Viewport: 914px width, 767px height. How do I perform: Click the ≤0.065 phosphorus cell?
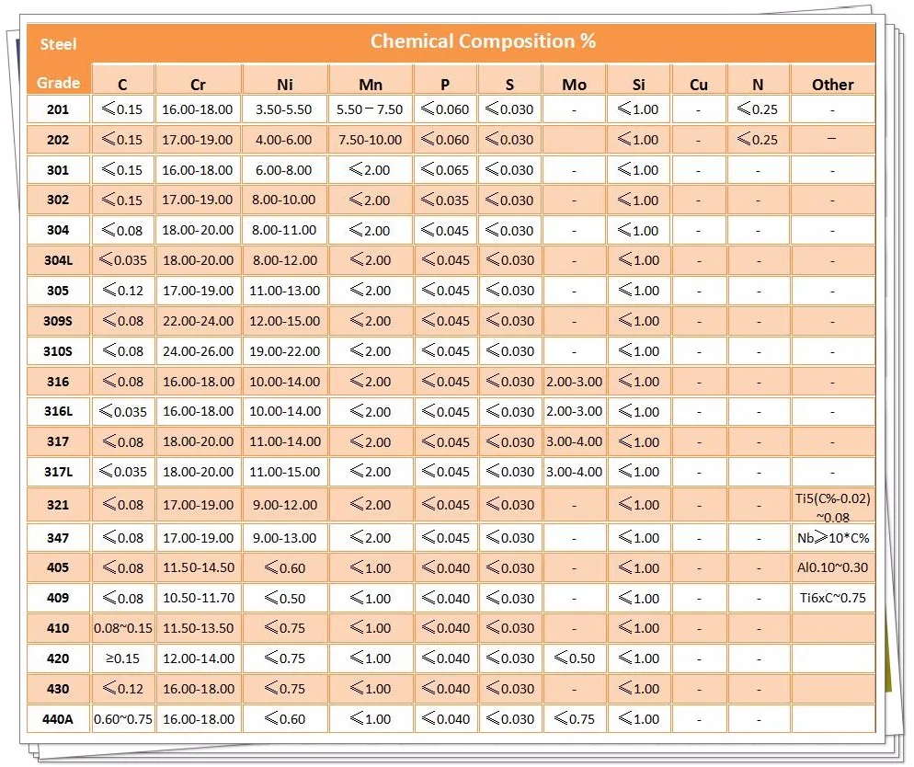point(445,170)
